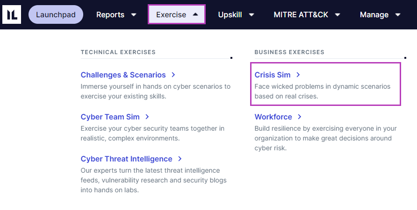Open the Cyber Threat Intelligence link

126,159
